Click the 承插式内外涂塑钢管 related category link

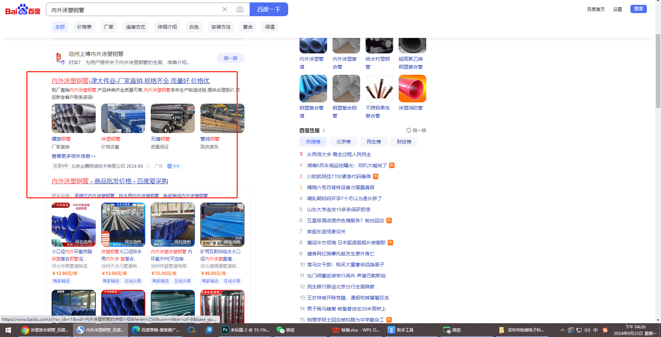pyautogui.click(x=94, y=196)
